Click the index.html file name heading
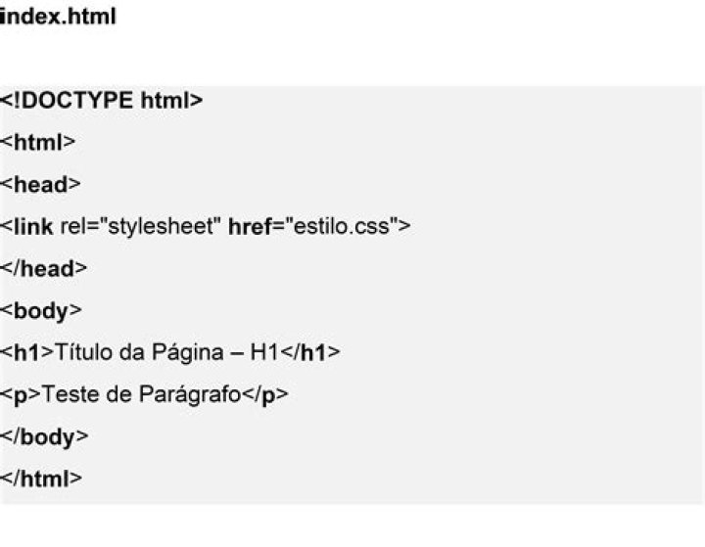Viewport: 705px width, 547px height. 58,17
